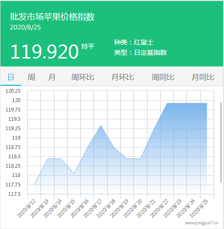Select the 月同比 tab

[203, 77]
